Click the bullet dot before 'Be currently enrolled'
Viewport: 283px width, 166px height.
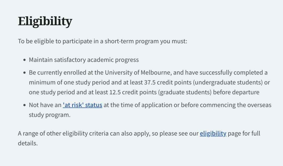[x=25, y=73]
